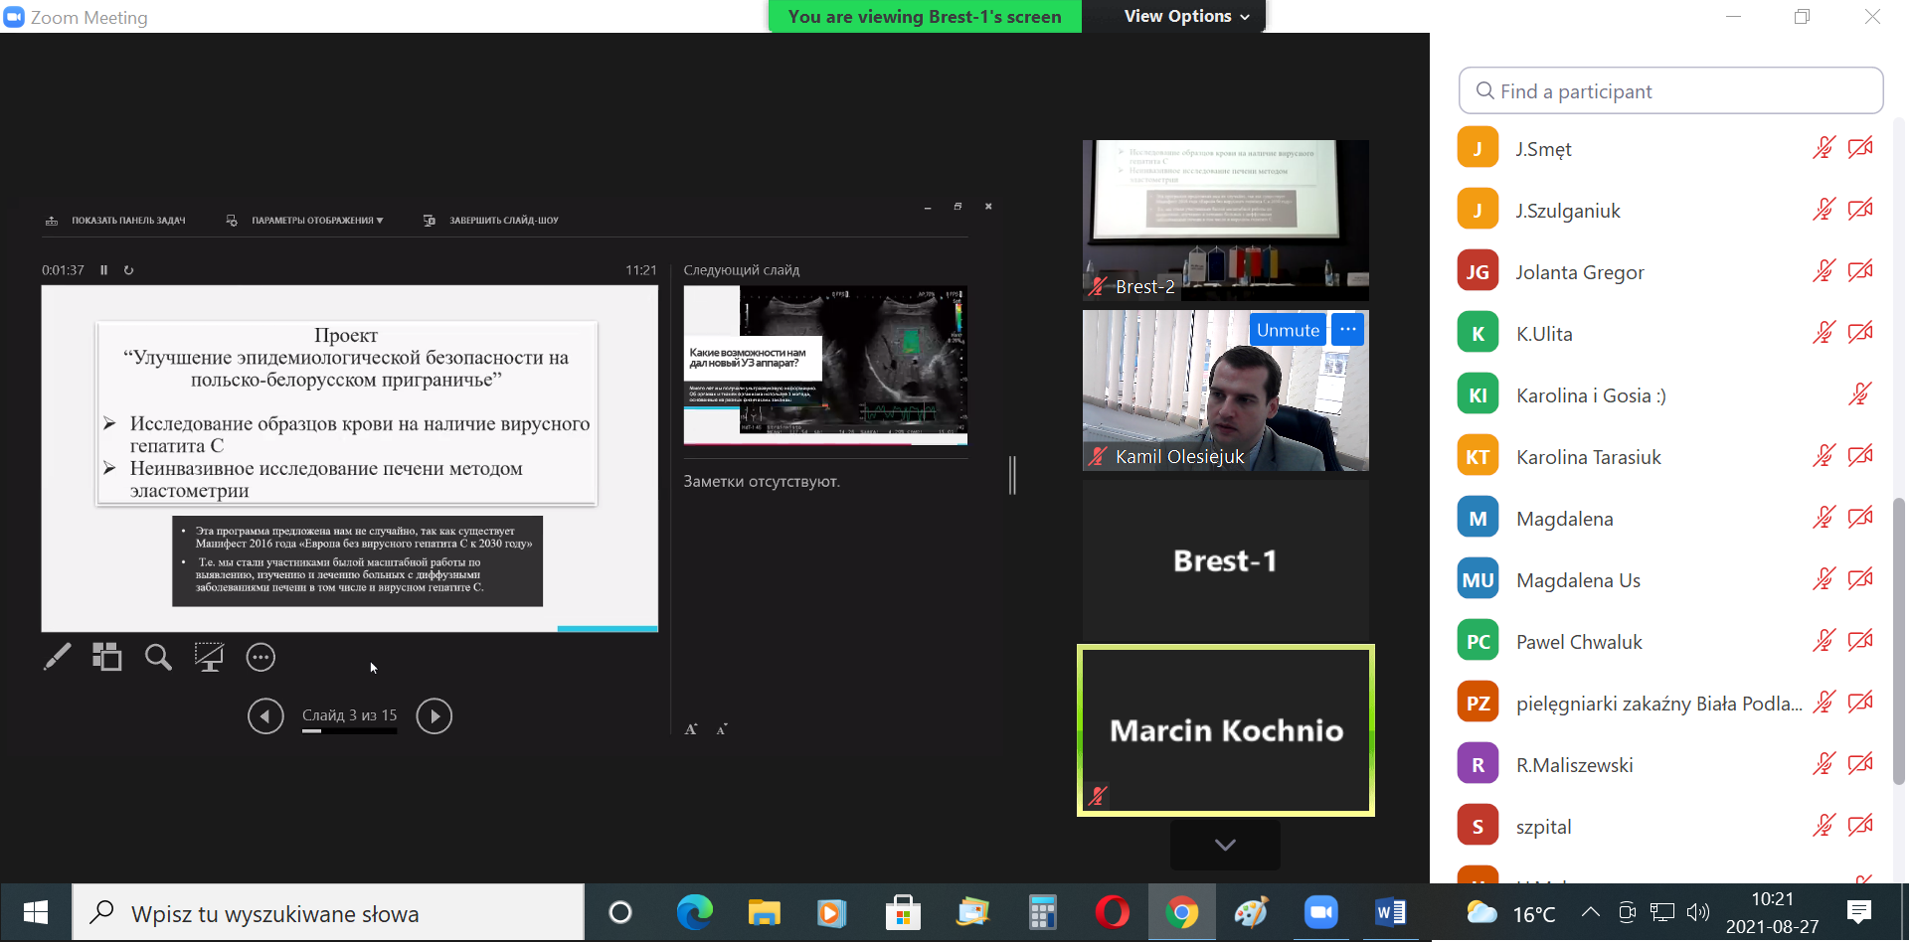Click the next slide ultrasound thumbnail

825,365
